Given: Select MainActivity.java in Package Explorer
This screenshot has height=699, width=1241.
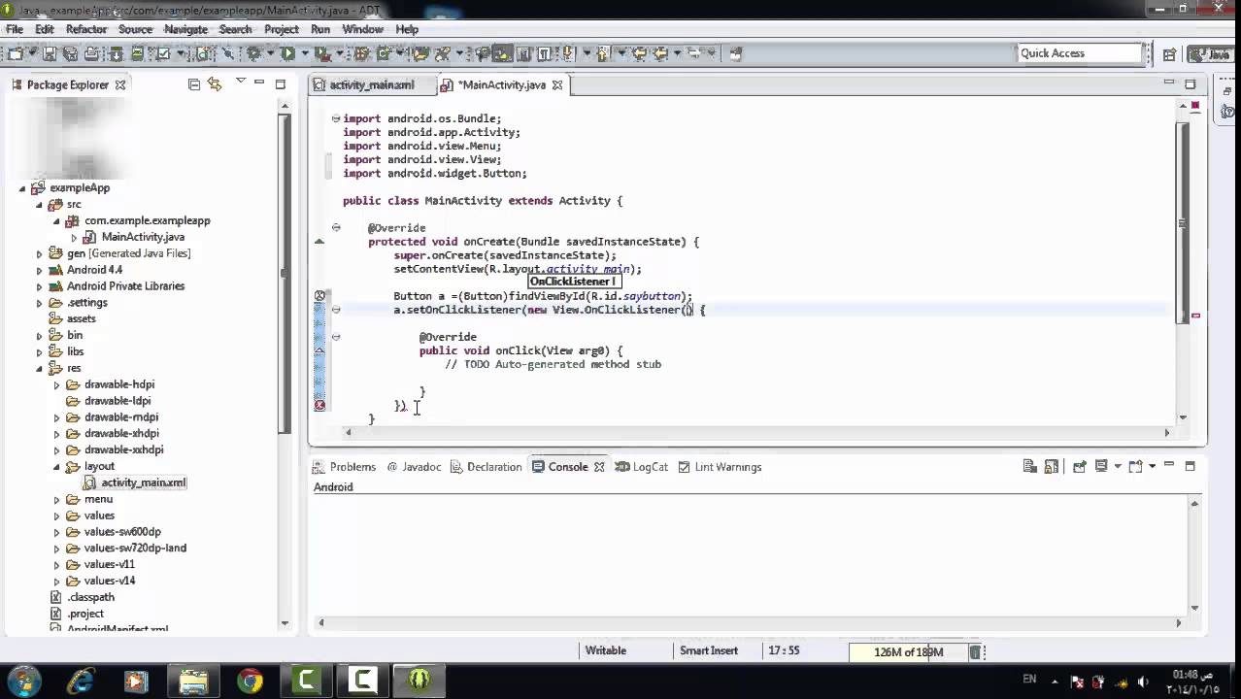Looking at the screenshot, I should click(x=143, y=237).
